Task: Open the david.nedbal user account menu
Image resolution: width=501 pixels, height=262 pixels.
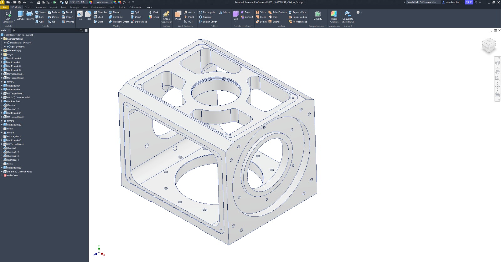Action: click(452, 2)
